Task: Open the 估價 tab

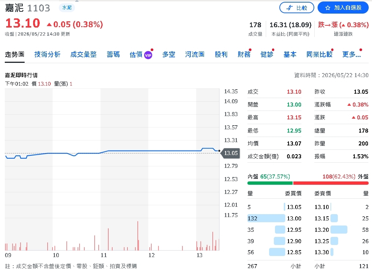Action: pyautogui.click(x=136, y=54)
